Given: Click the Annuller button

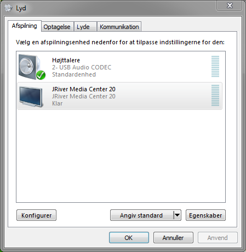Looking at the screenshot, I should 173,237.
